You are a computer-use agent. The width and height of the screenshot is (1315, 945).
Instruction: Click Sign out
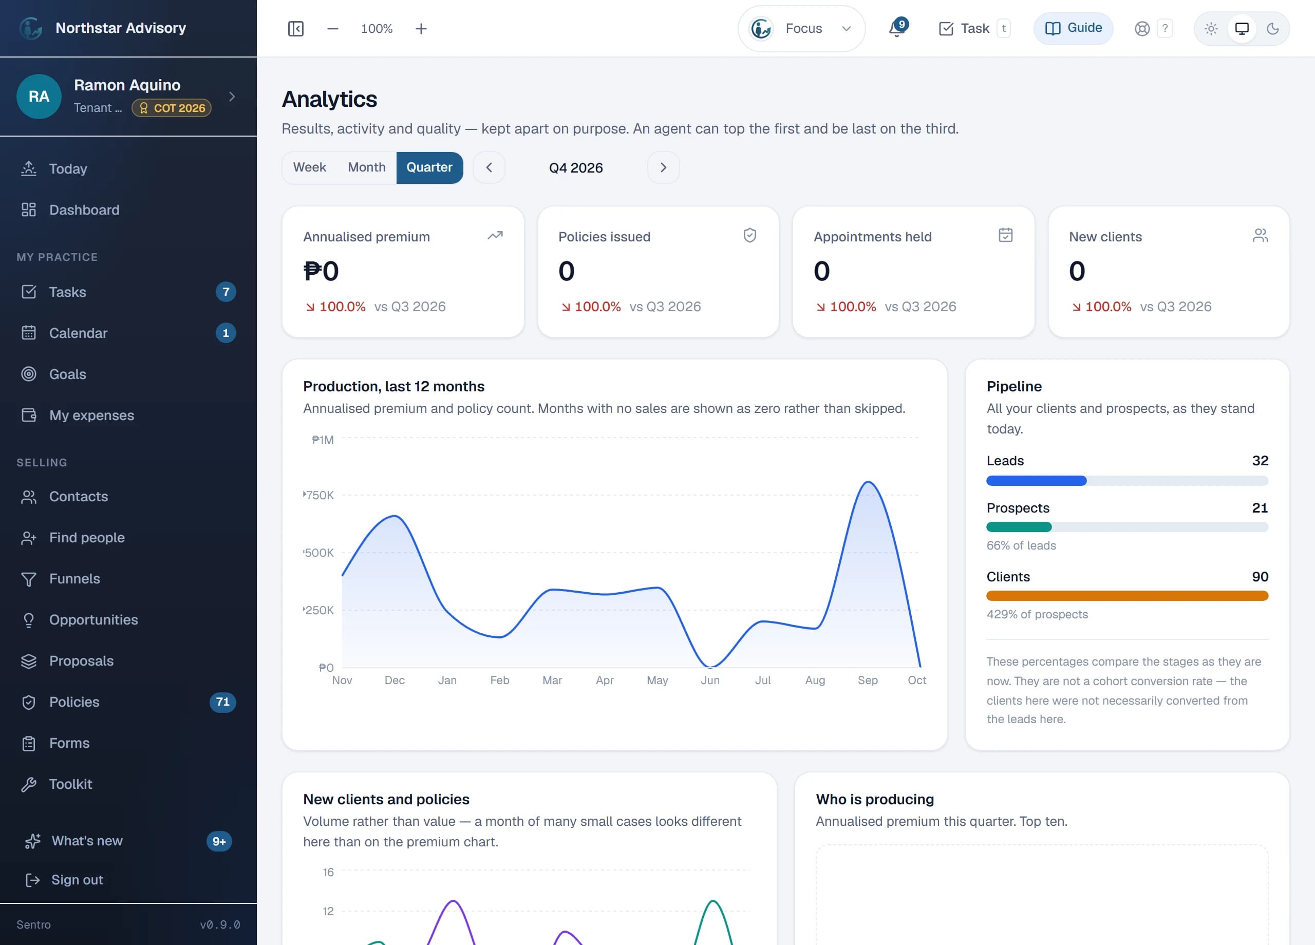click(x=128, y=879)
